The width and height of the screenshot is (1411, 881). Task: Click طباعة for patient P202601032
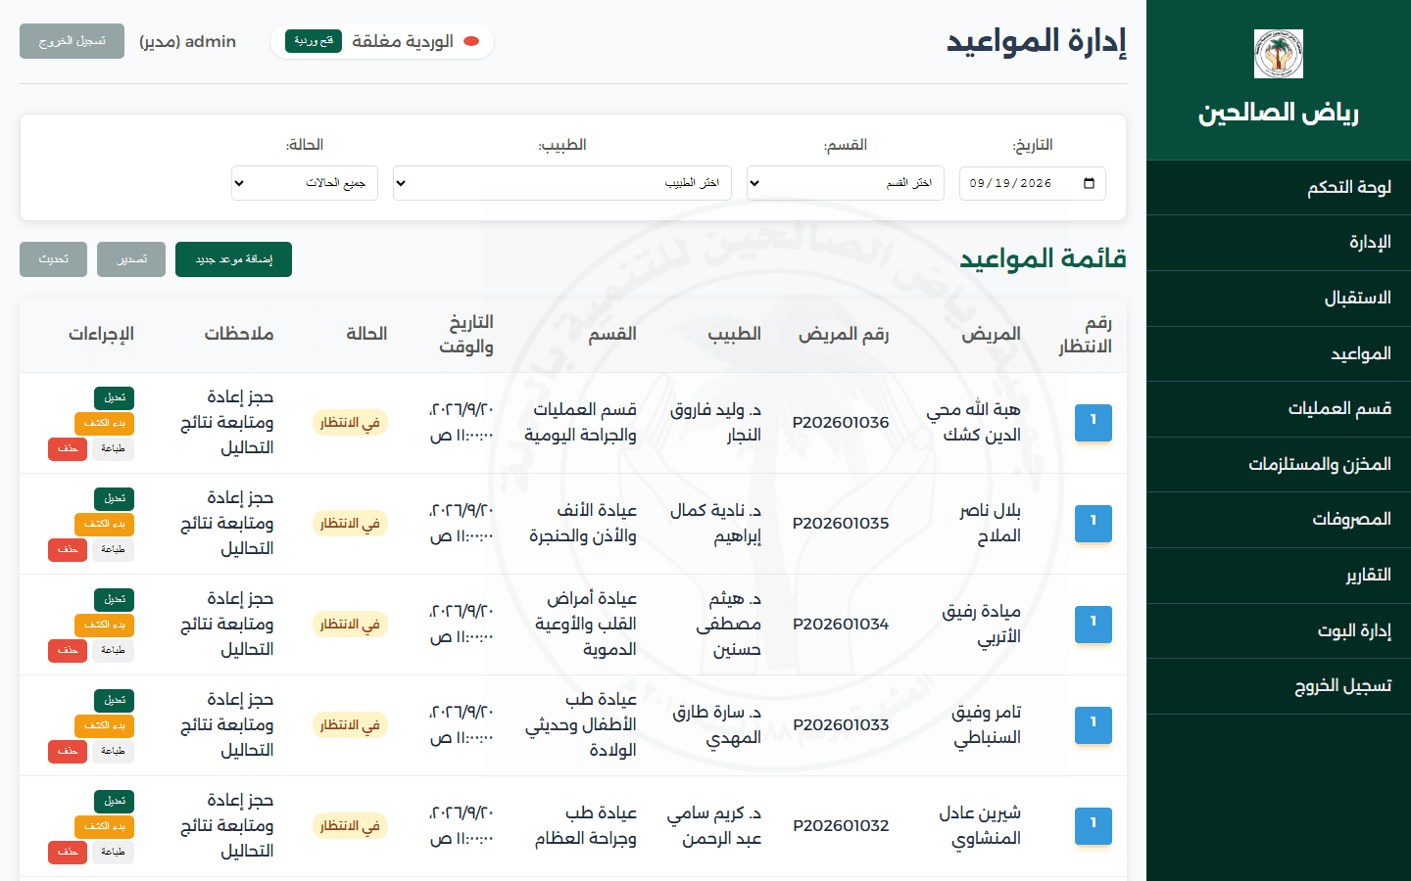tap(113, 852)
